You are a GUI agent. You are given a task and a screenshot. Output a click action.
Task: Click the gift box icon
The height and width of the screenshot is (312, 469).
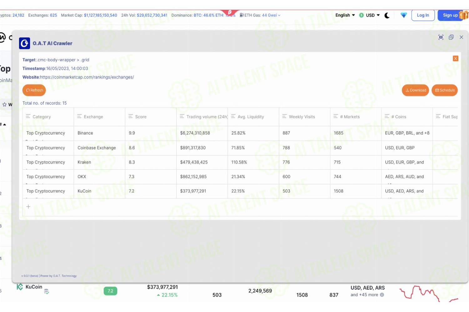click(464, 15)
